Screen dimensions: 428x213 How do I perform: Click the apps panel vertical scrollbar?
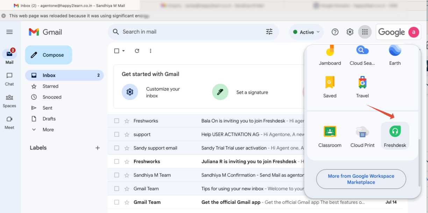point(420,162)
